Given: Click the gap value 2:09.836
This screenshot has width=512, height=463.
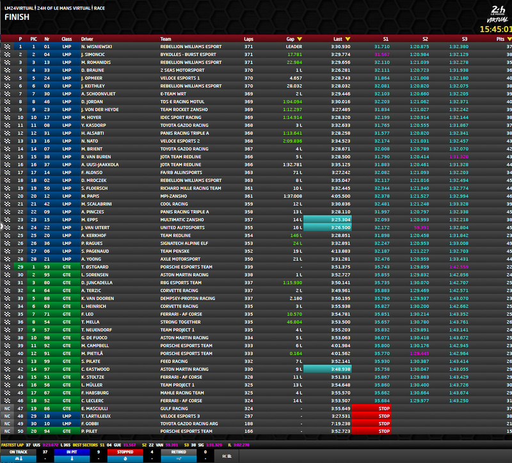Looking at the screenshot, I should pos(292,141).
